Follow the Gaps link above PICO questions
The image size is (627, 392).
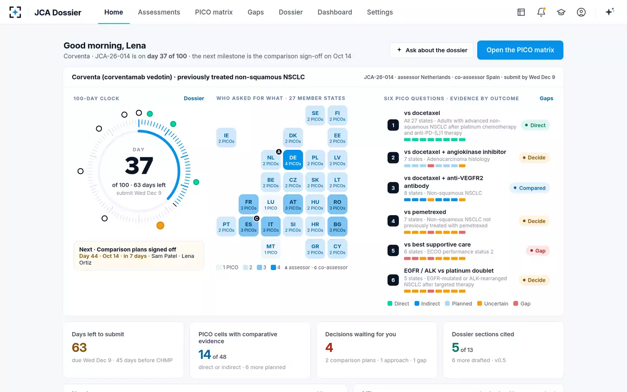[x=546, y=98]
